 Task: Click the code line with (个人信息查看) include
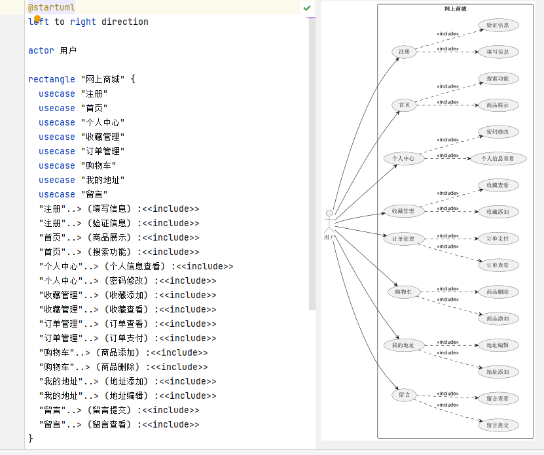click(136, 267)
